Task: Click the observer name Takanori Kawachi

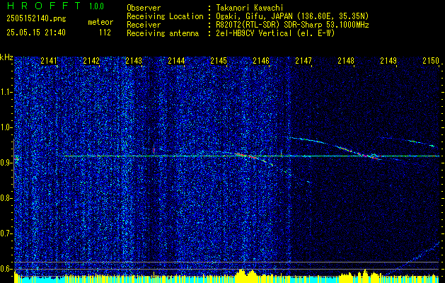Action: pyautogui.click(x=250, y=8)
